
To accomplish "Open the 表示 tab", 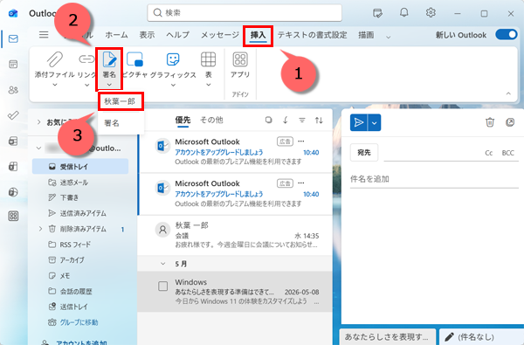I will (x=147, y=35).
